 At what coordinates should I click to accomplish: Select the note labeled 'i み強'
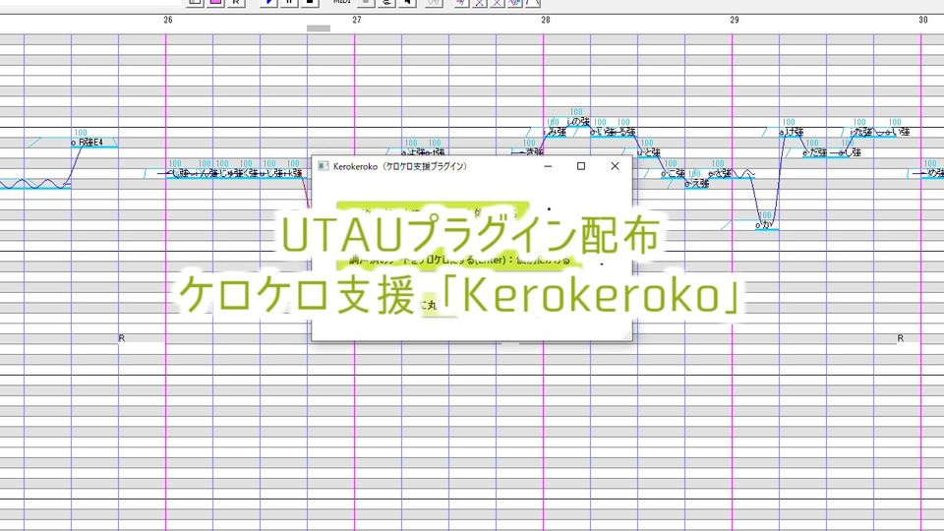coord(555,132)
